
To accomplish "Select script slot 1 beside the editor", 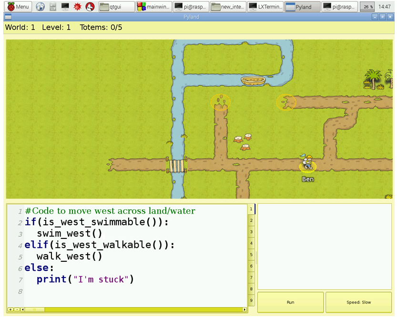I will point(251,209).
